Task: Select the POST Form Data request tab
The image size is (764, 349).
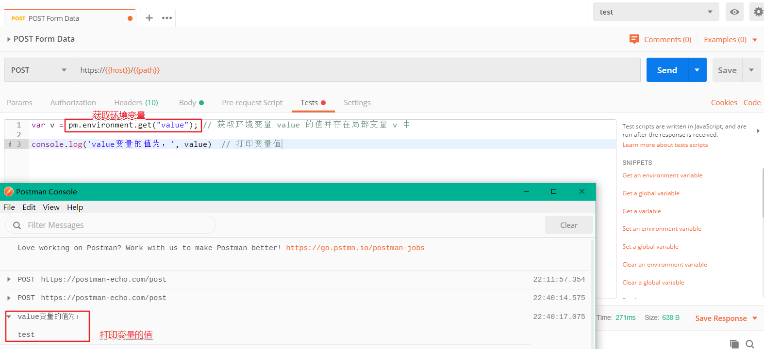Action: (69, 18)
